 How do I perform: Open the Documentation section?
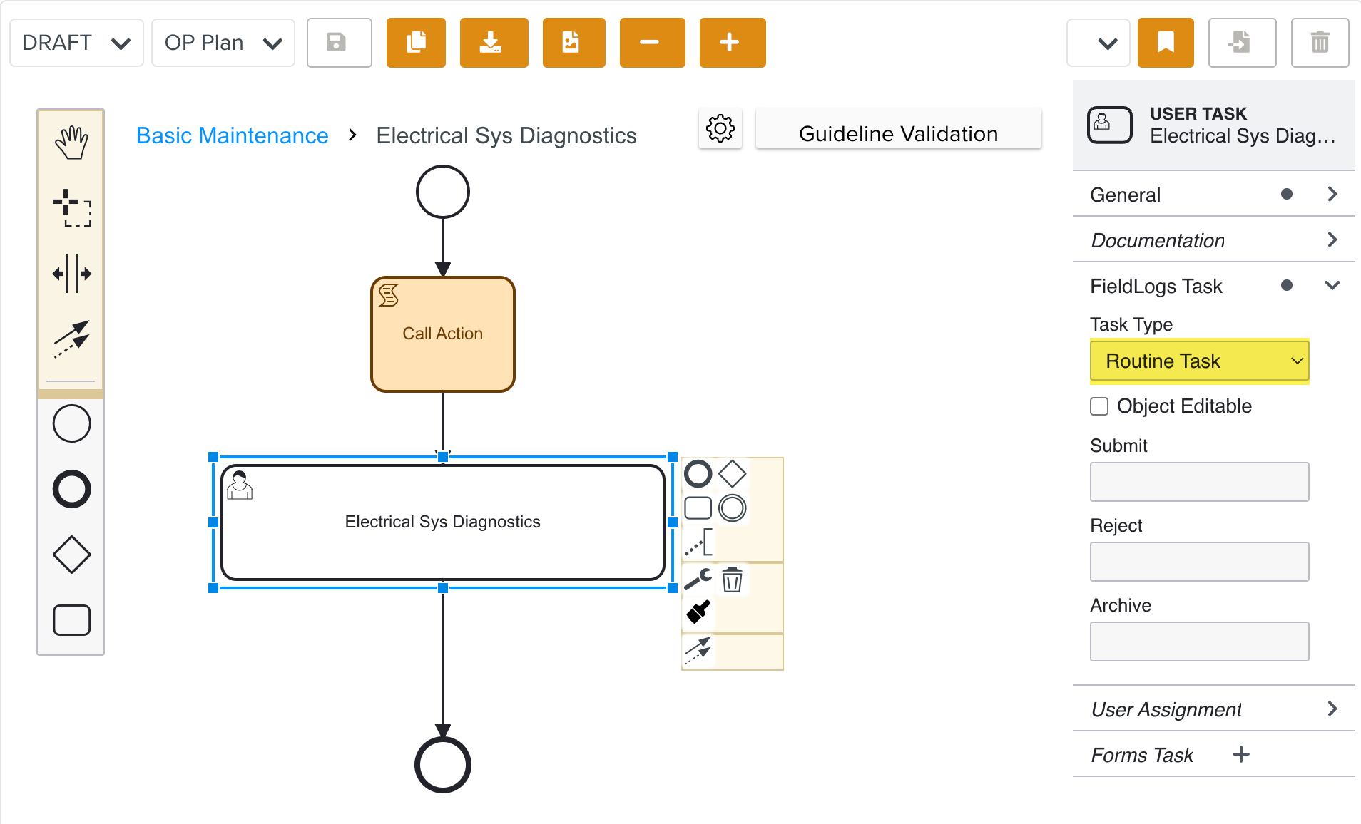click(1213, 240)
